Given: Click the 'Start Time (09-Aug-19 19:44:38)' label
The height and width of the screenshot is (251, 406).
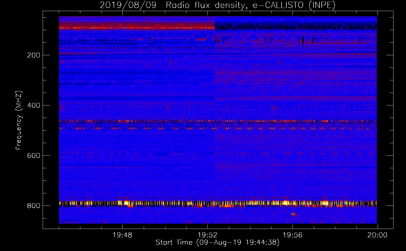Looking at the screenshot, I should click(218, 242).
